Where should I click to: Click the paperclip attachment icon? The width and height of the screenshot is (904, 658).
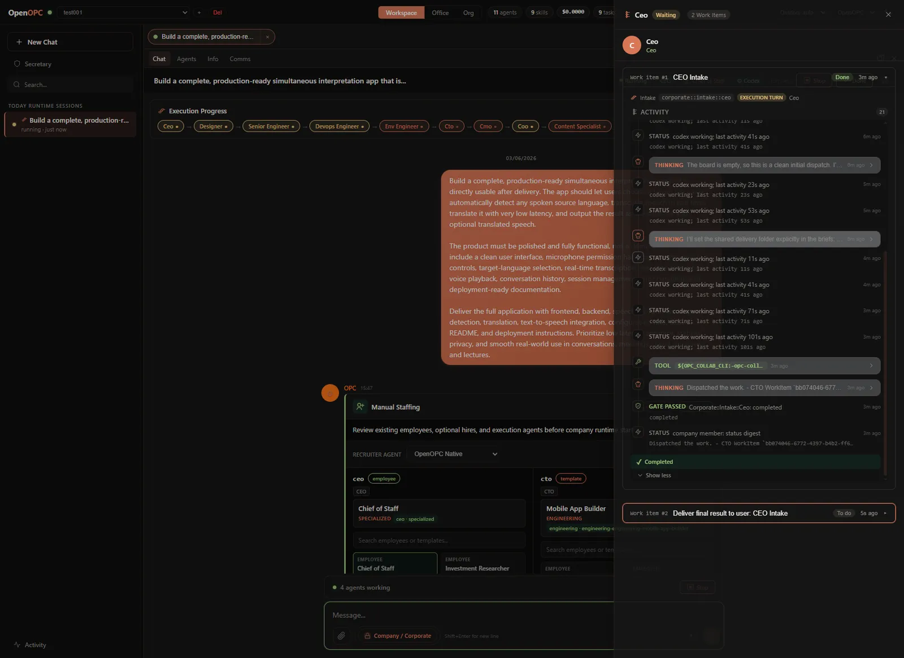341,635
